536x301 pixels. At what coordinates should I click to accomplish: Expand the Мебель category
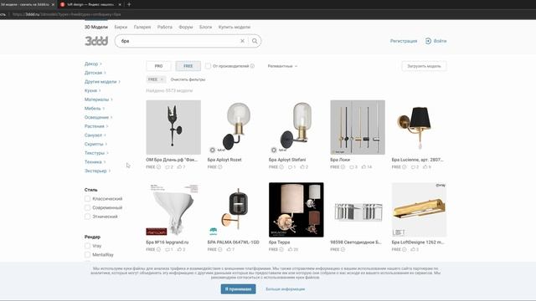tap(95, 108)
